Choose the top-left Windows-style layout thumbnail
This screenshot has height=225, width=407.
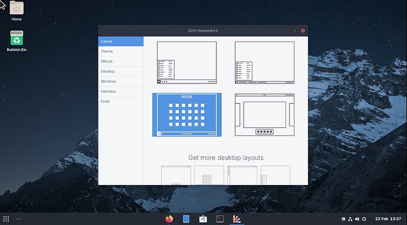(186, 63)
